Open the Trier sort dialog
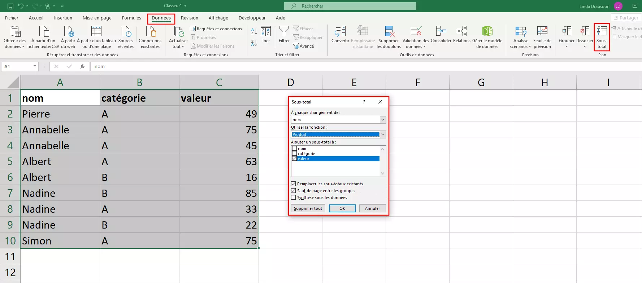The image size is (642, 283). [266, 35]
